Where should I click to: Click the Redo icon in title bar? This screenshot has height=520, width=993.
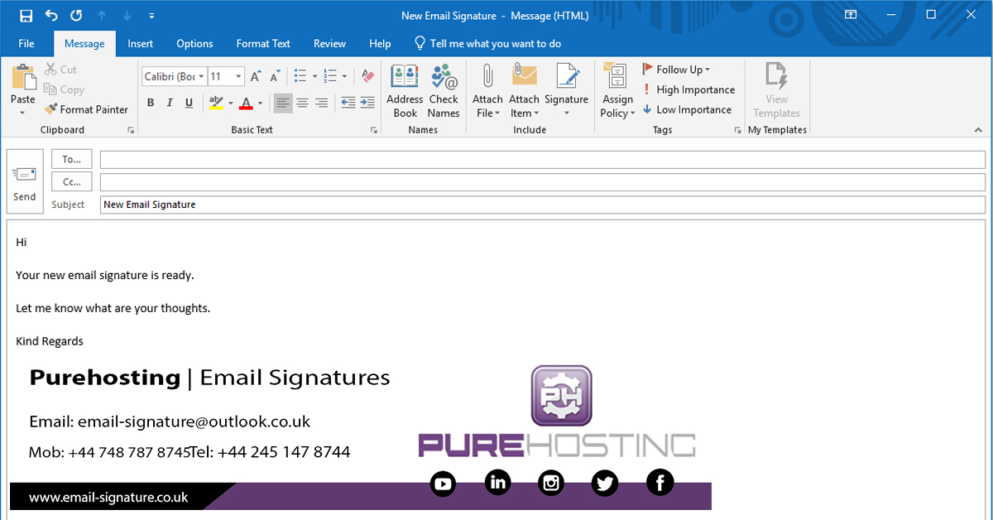tap(76, 16)
